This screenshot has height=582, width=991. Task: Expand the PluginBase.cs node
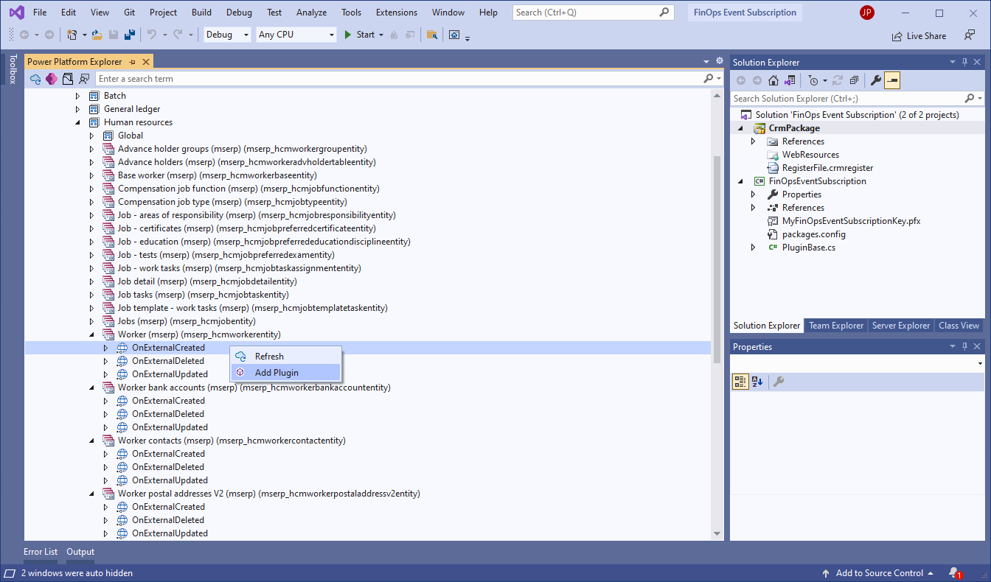[x=753, y=248]
